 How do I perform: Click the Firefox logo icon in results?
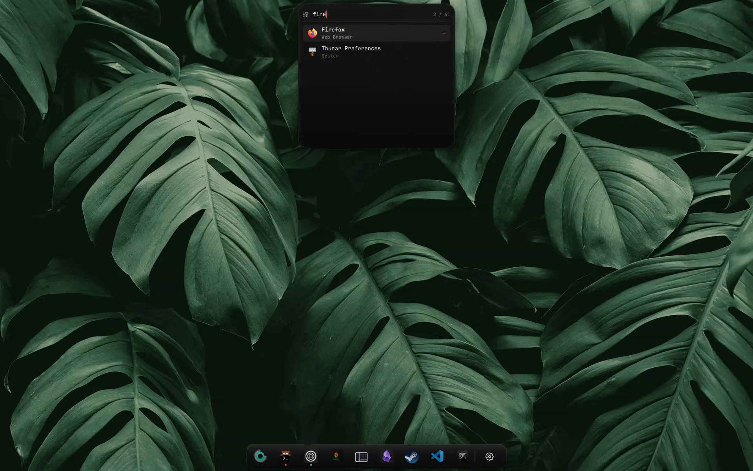pos(312,33)
